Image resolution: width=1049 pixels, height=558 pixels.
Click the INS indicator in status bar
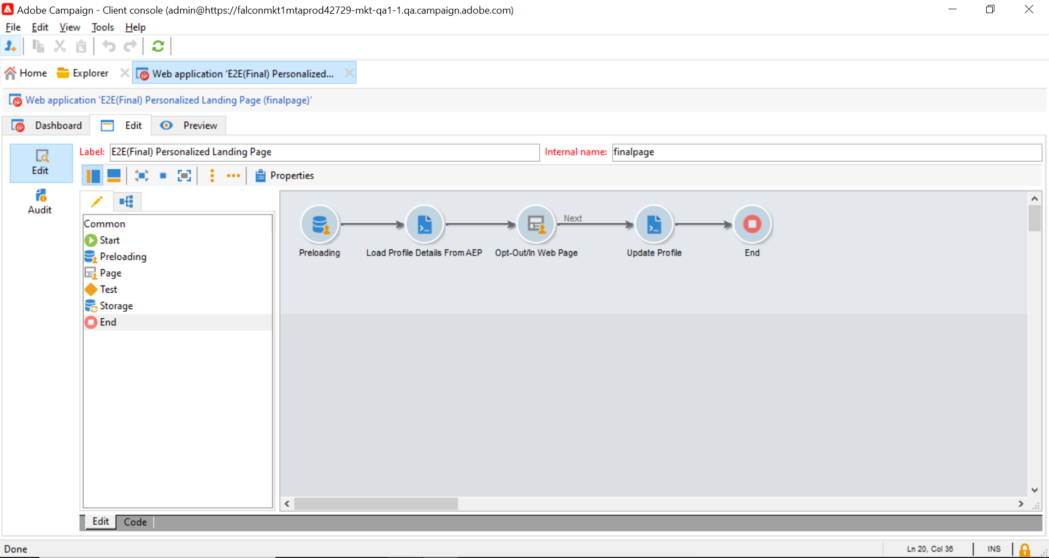(x=994, y=549)
